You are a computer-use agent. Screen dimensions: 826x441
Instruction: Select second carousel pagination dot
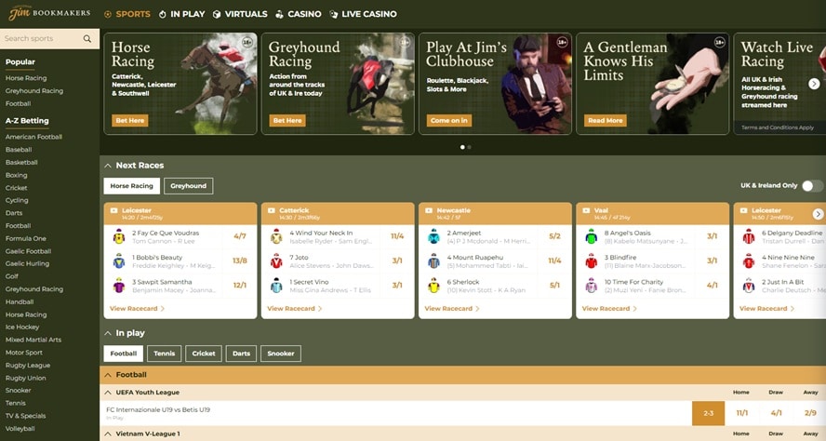click(470, 148)
